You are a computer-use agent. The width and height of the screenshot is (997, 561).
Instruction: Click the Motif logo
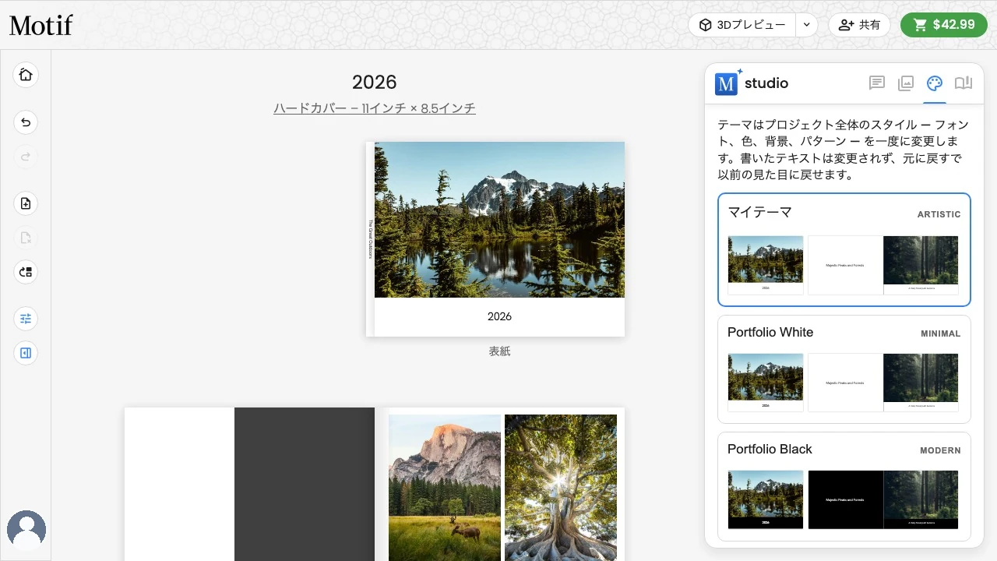click(x=41, y=25)
